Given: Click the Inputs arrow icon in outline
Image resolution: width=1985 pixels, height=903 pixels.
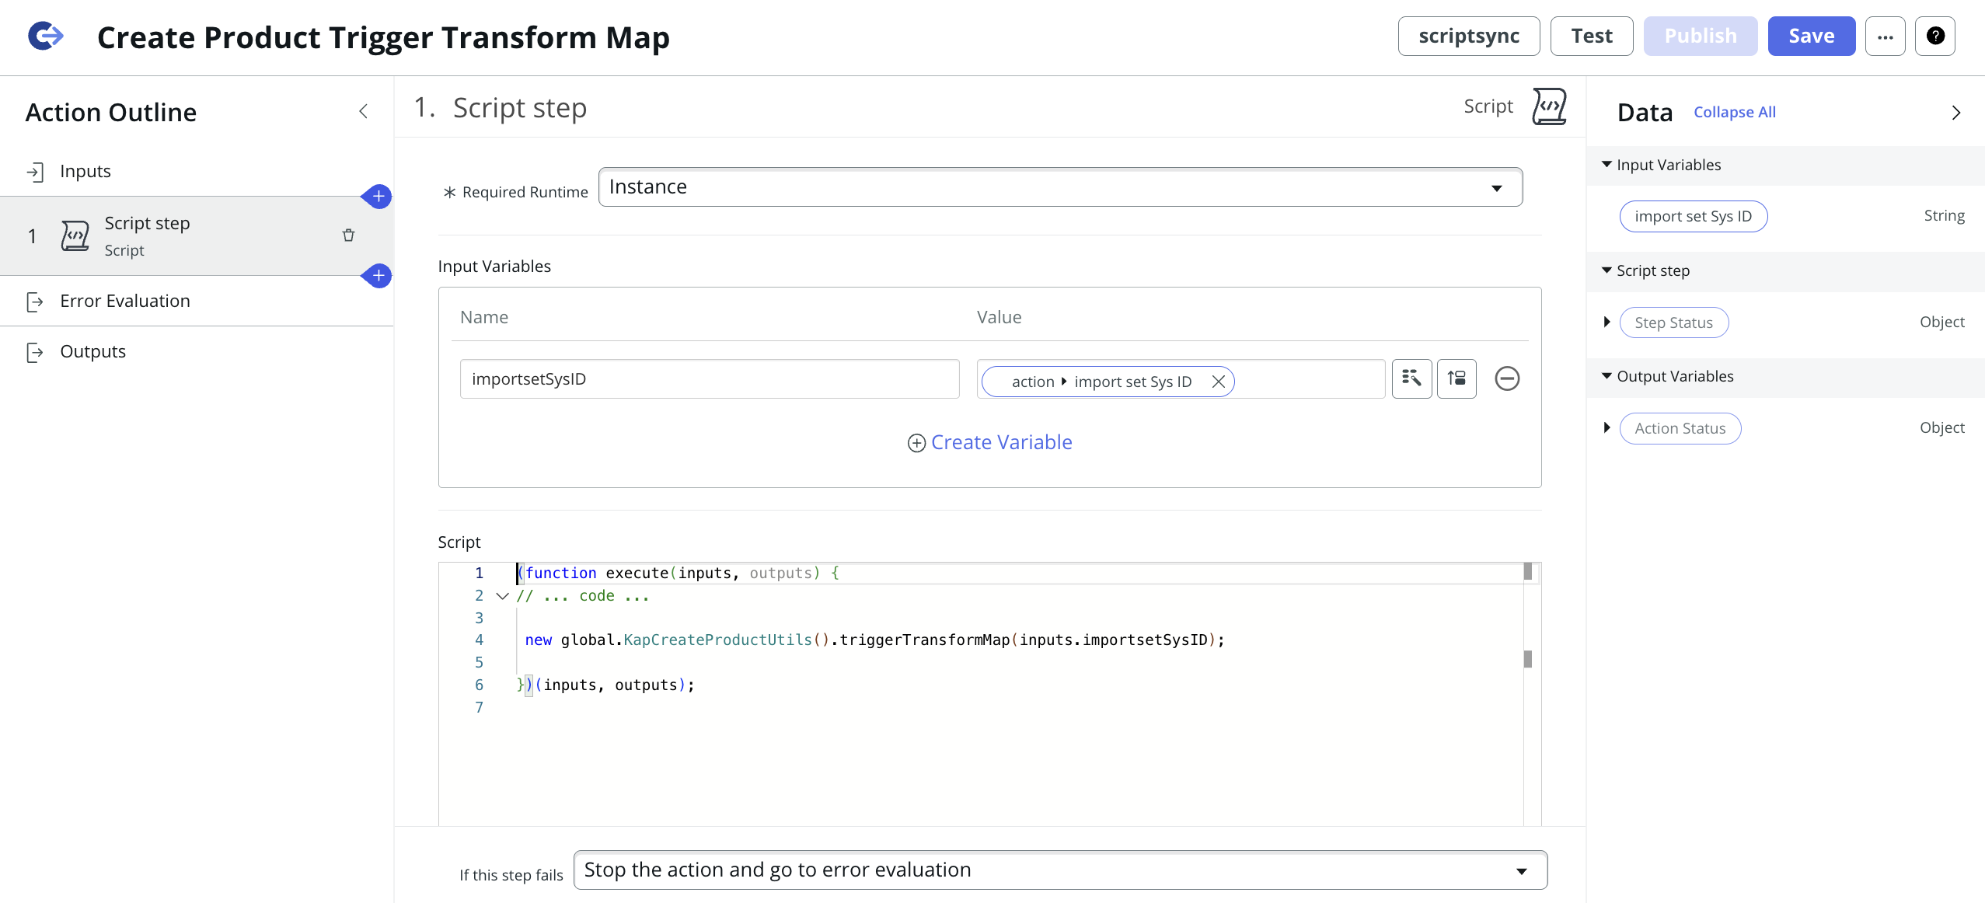Looking at the screenshot, I should click(35, 172).
